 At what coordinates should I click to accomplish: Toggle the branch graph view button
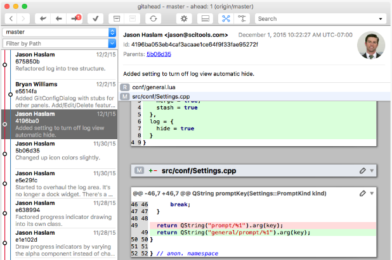(x=242, y=18)
